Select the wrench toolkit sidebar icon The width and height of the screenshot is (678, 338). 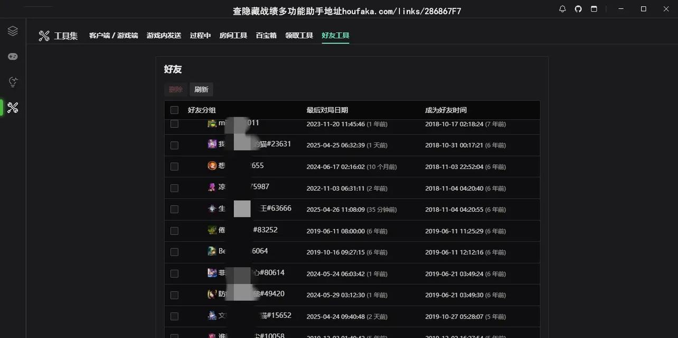pyautogui.click(x=13, y=108)
